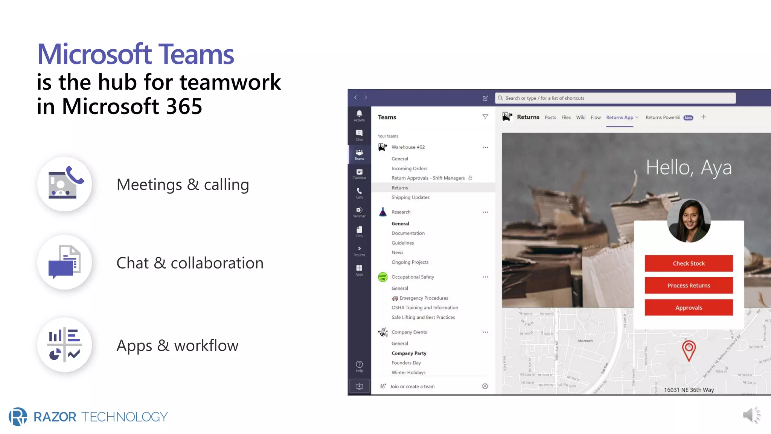The height and width of the screenshot is (434, 771).
Task: Click the Approvals button
Action: pyautogui.click(x=689, y=308)
